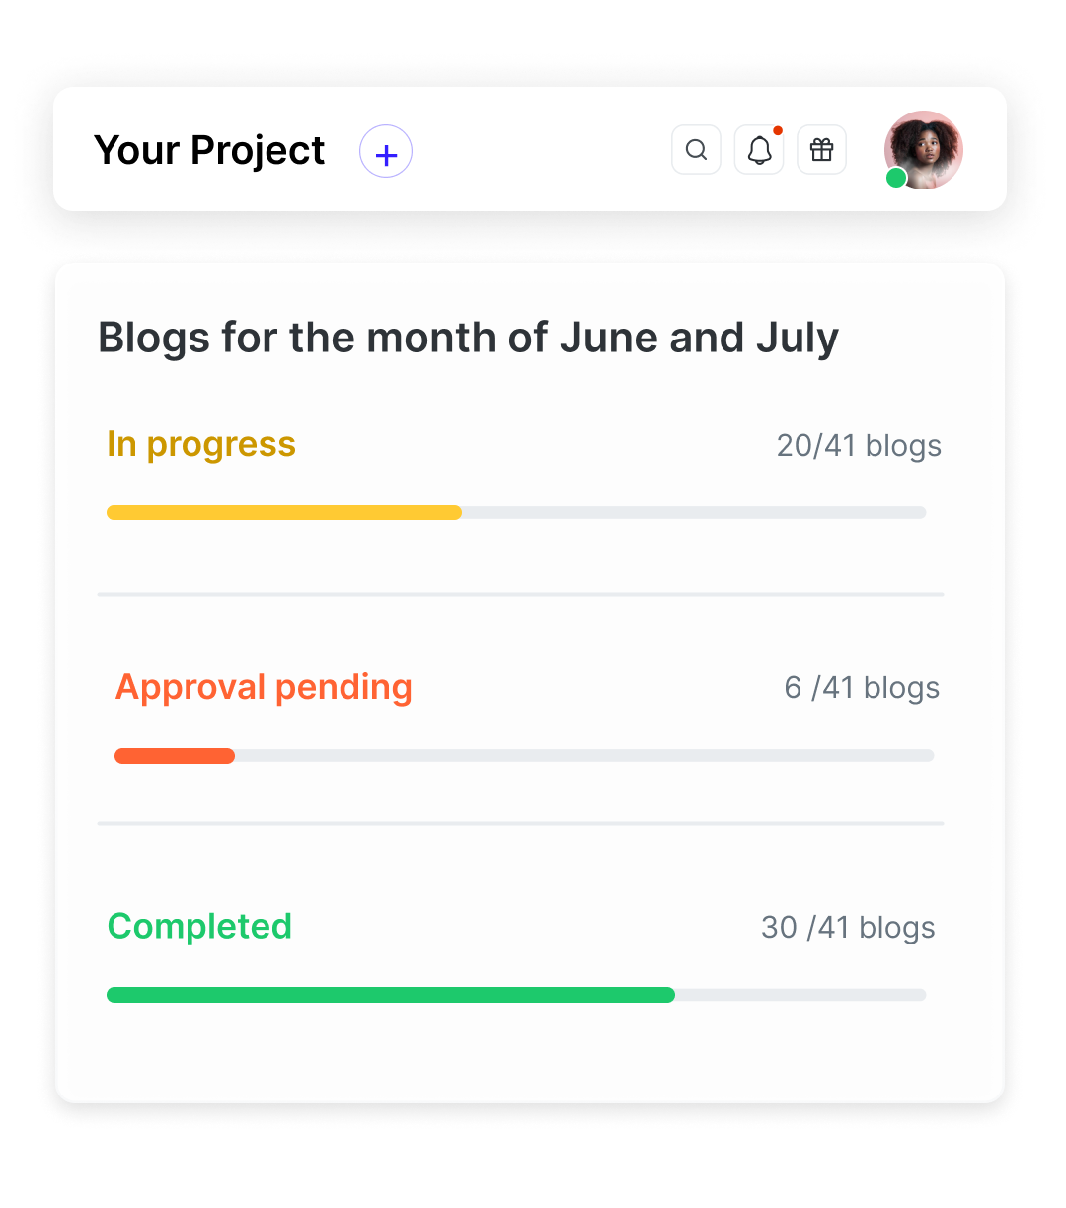Click the yellow In progress bar
Image resolution: width=1066 pixels, height=1208 pixels.
click(284, 513)
